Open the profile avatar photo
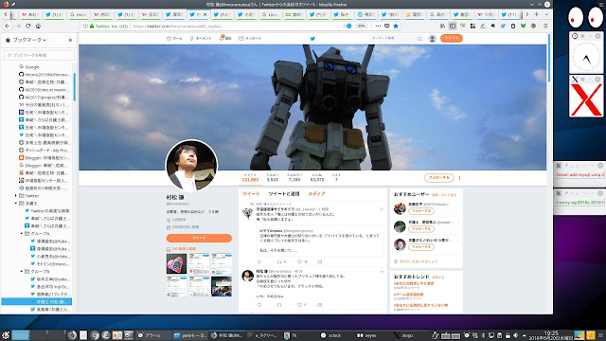Image resolution: width=606 pixels, height=341 pixels. pyautogui.click(x=191, y=166)
